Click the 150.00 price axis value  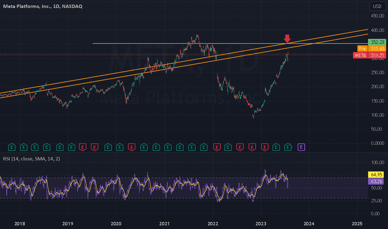[x=377, y=101]
